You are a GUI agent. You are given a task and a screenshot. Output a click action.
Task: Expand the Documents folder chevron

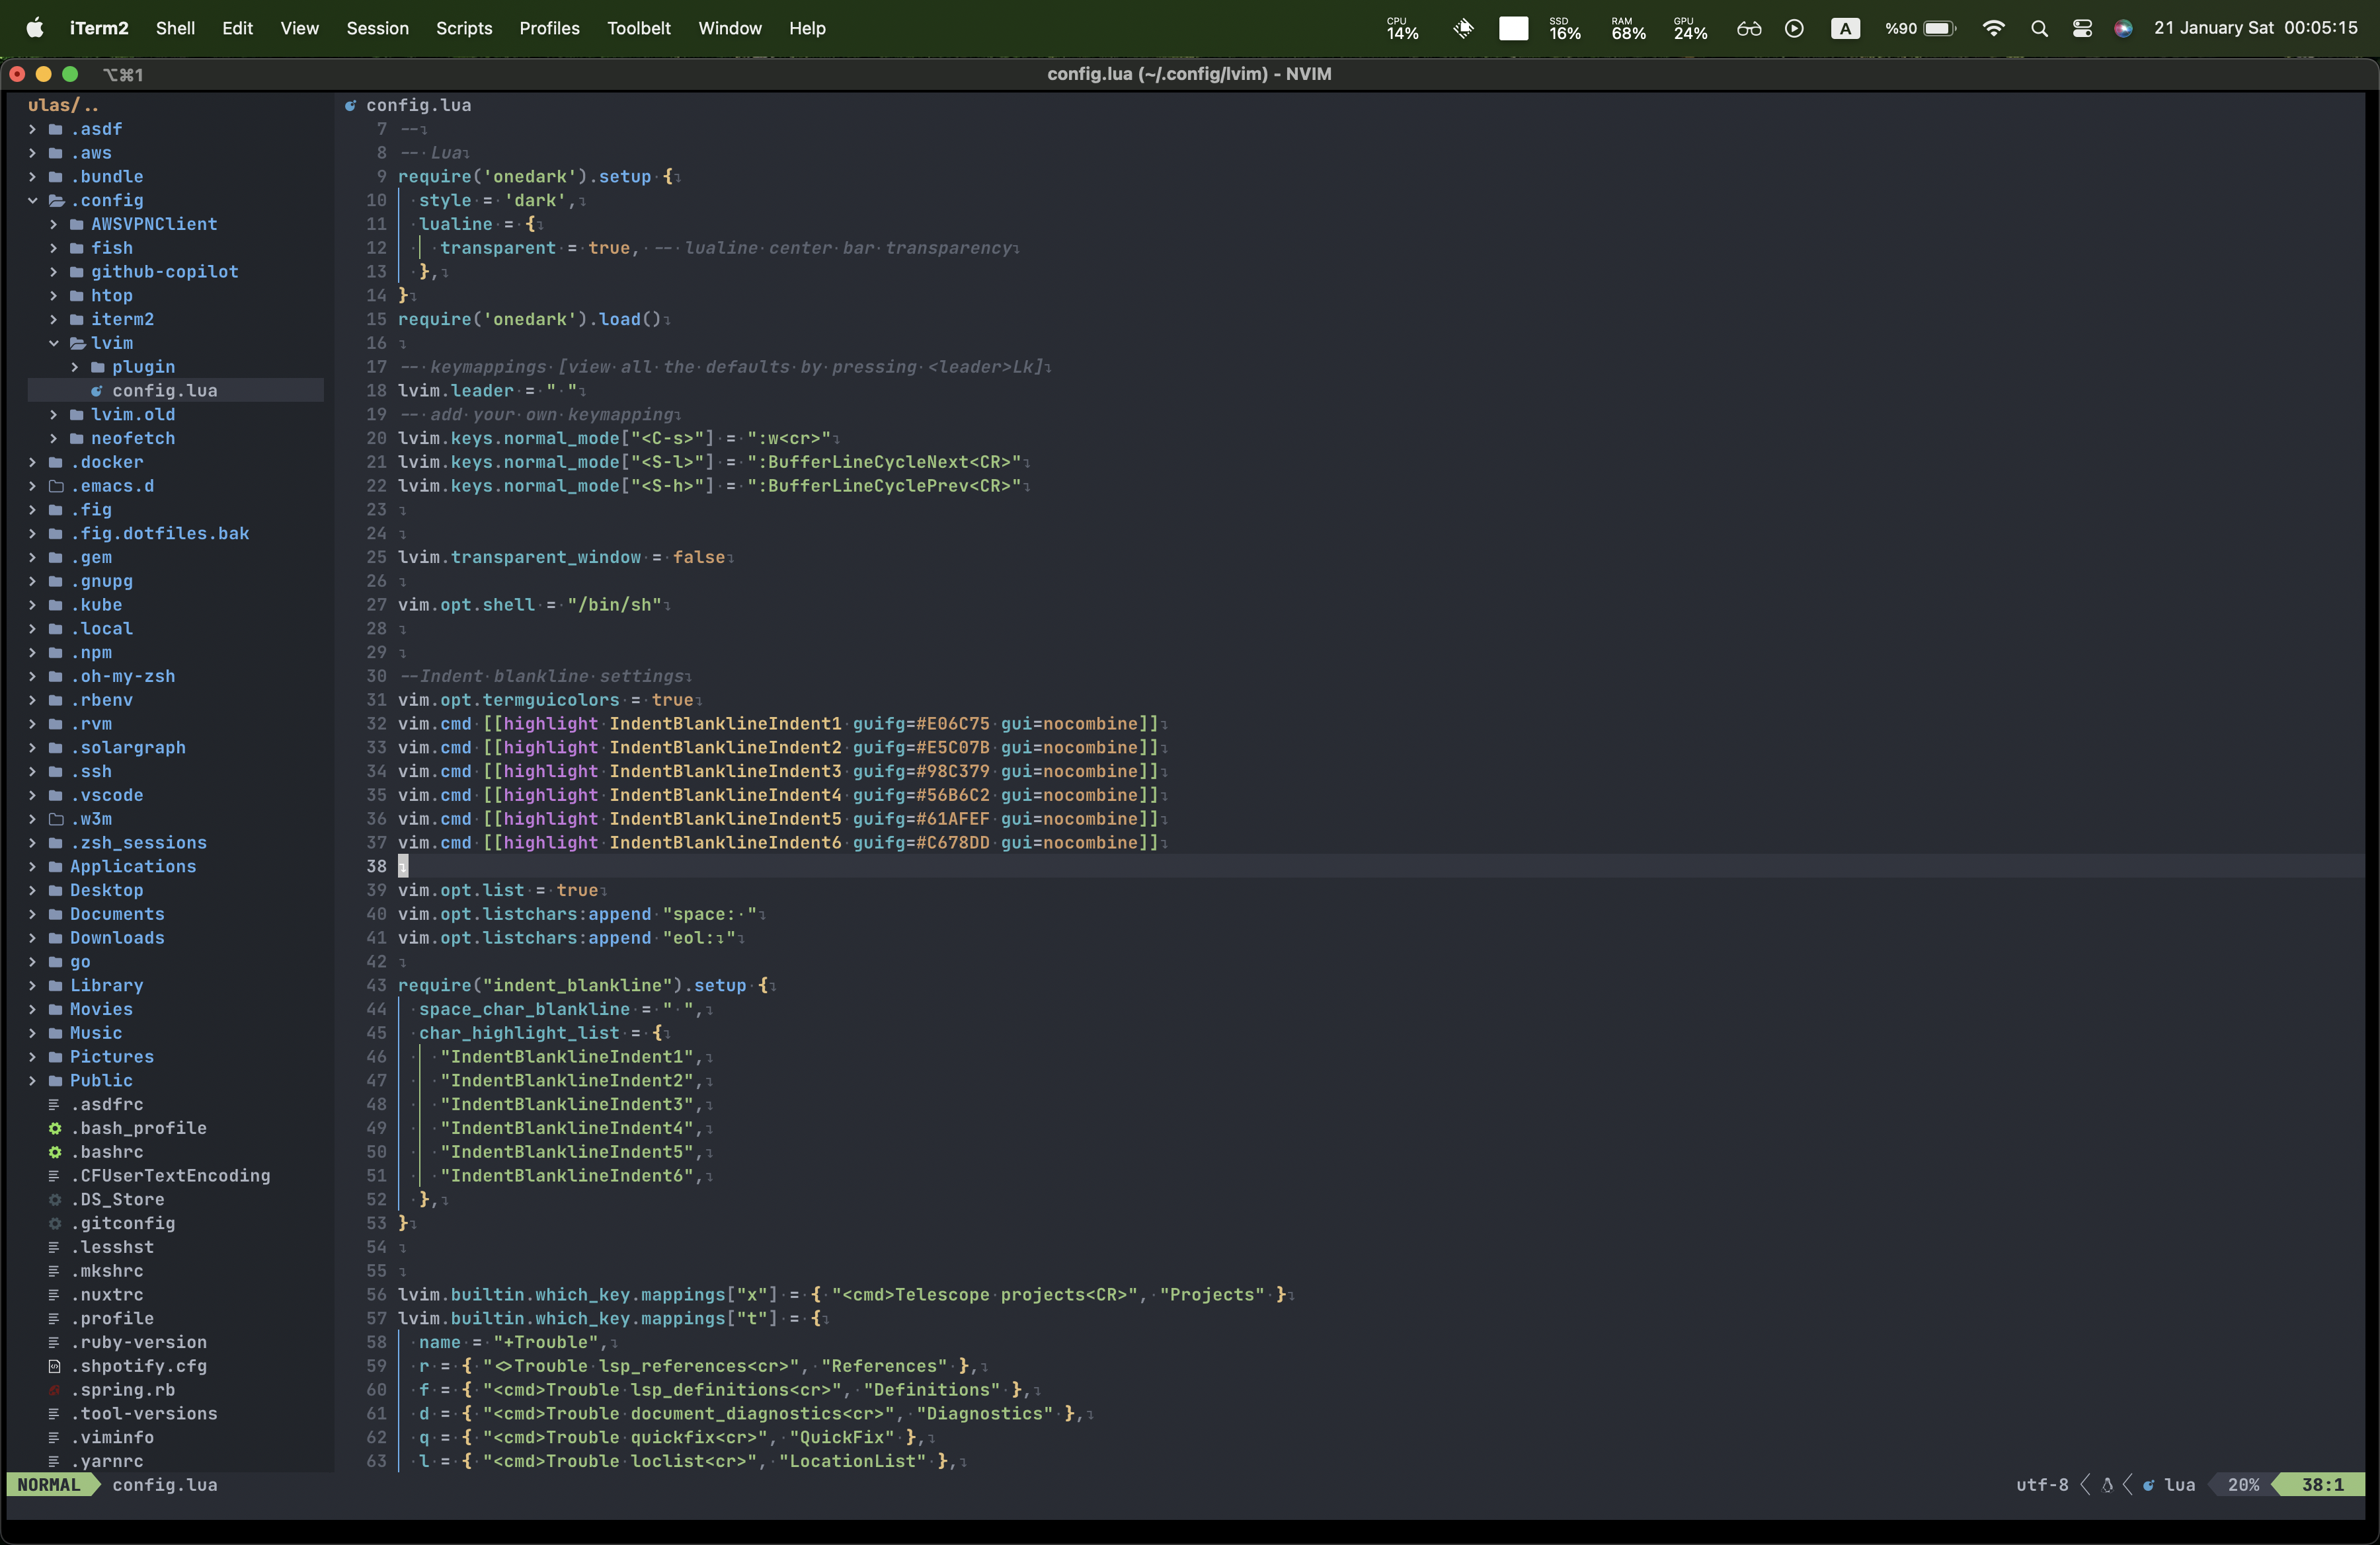click(32, 915)
